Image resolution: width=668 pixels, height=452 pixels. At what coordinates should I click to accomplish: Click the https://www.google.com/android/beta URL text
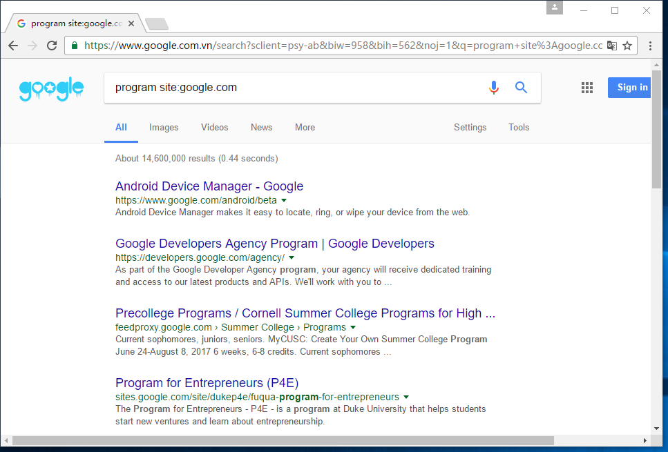click(196, 200)
